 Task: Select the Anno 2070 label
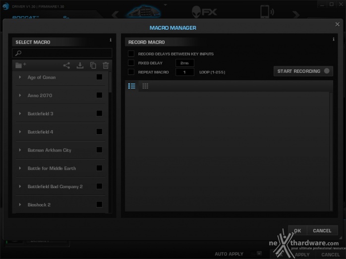(40, 96)
